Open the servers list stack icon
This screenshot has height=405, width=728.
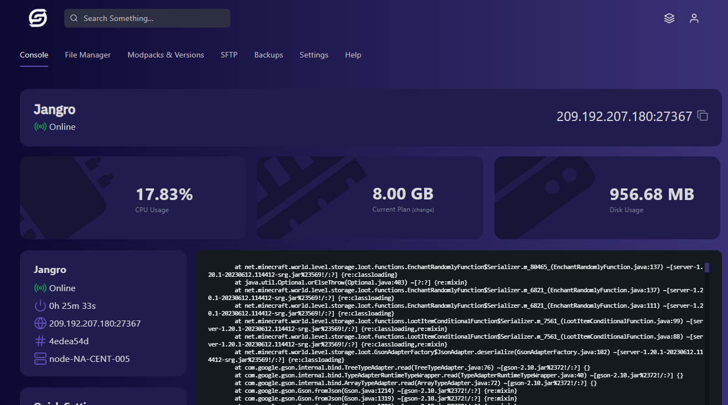[x=669, y=18]
